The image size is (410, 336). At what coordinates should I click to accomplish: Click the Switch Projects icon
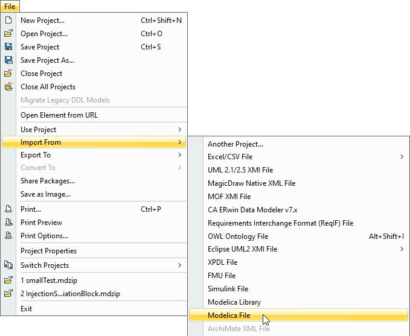tap(8, 265)
